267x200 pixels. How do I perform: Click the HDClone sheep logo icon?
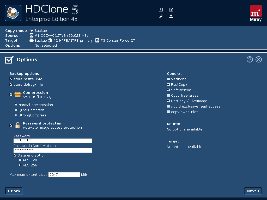click(x=13, y=13)
